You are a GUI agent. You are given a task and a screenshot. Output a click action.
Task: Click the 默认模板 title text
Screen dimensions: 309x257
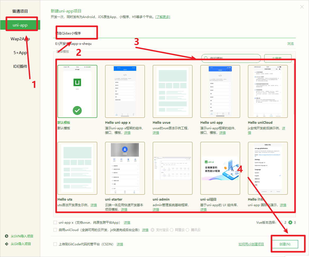[x=64, y=122]
